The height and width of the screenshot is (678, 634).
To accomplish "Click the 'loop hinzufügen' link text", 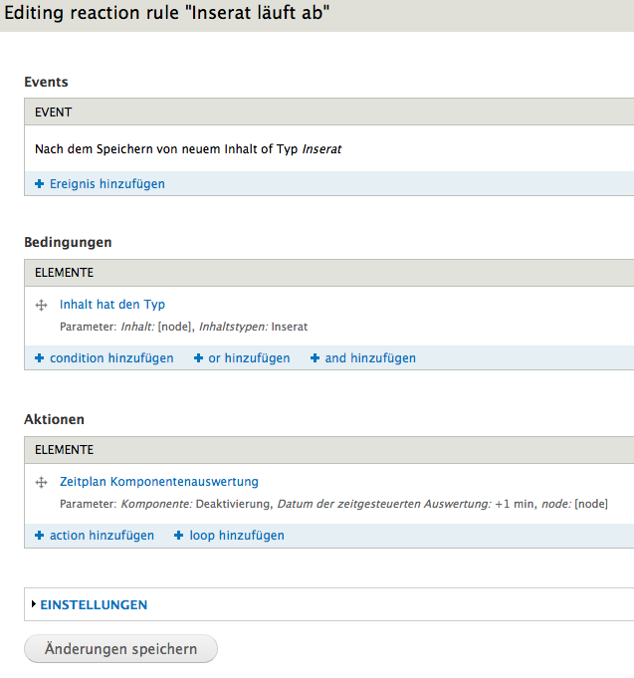I will 237,536.
